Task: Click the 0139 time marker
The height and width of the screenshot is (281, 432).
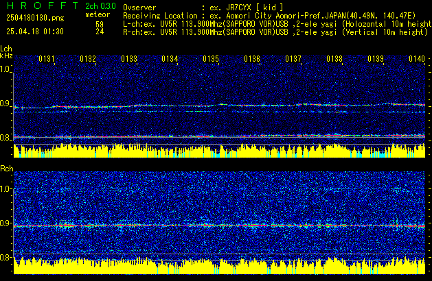Action: (376, 59)
